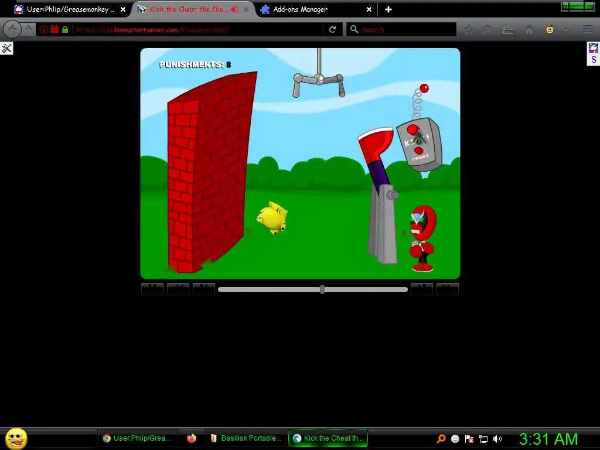Expand the Greasemonkey dropdown arrow
This screenshot has width=600, height=450.
[565, 29]
